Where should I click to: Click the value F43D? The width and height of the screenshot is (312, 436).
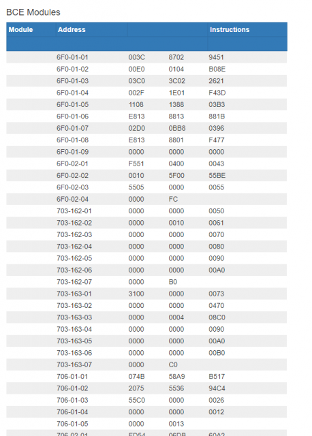point(217,93)
